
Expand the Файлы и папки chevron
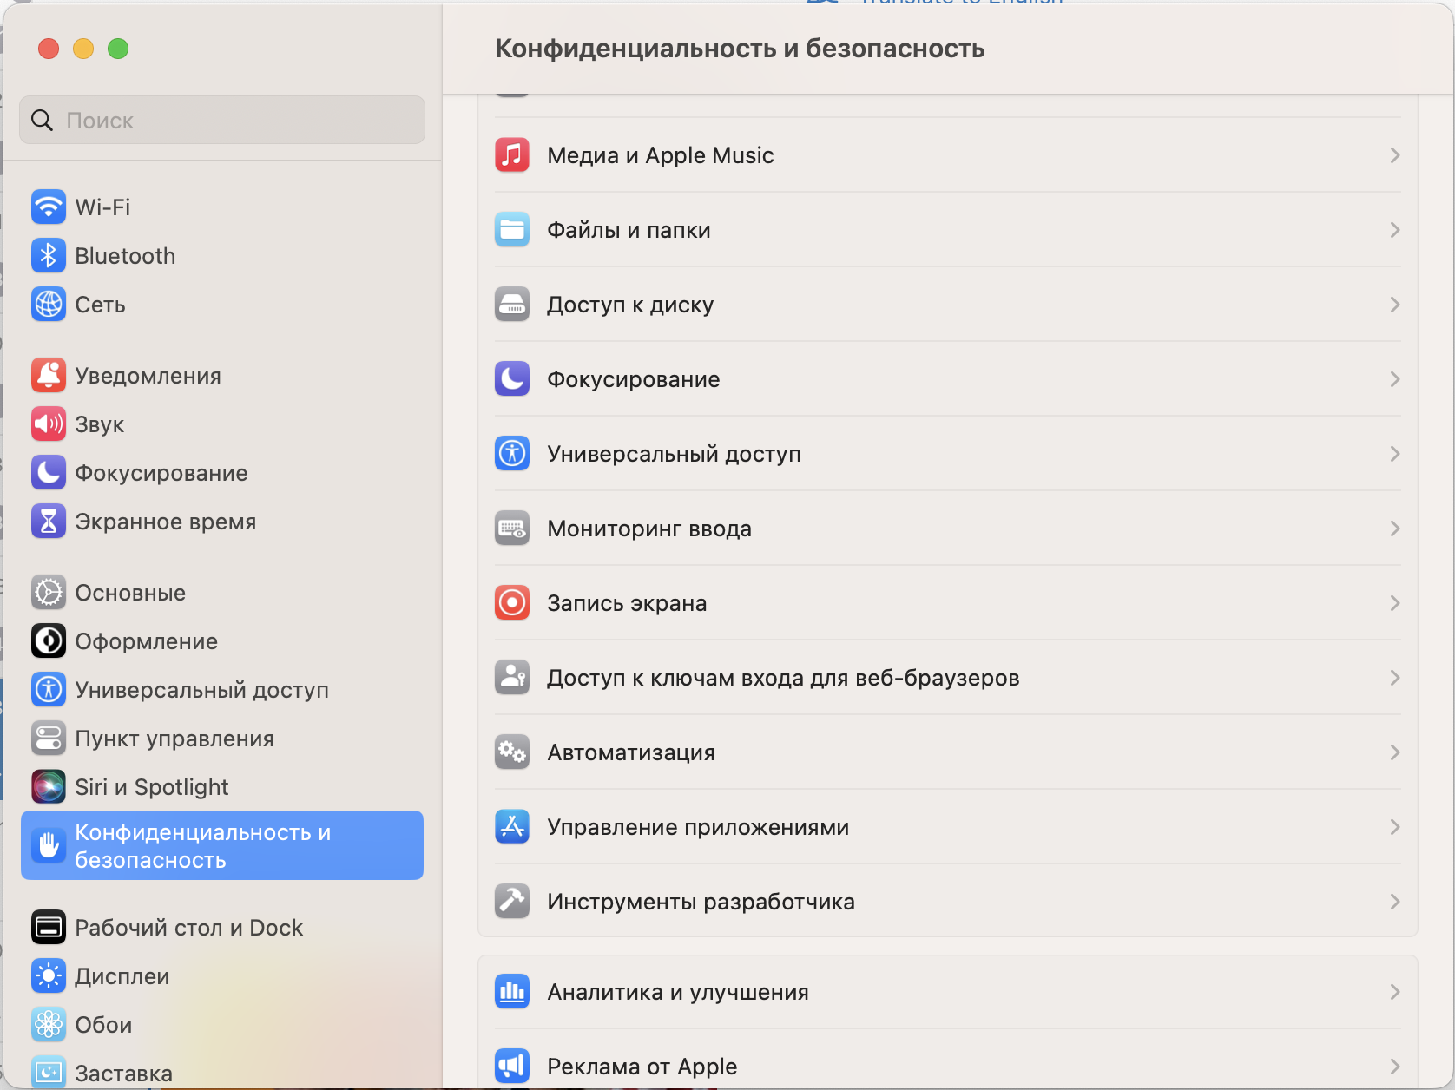pos(1394,230)
